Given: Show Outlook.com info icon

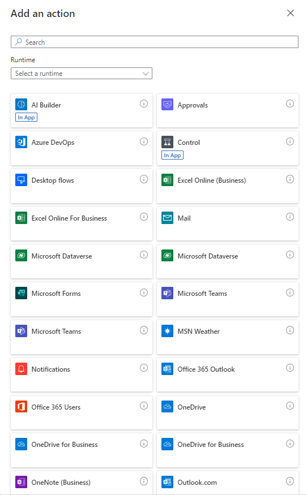Looking at the screenshot, I should 290,481.
